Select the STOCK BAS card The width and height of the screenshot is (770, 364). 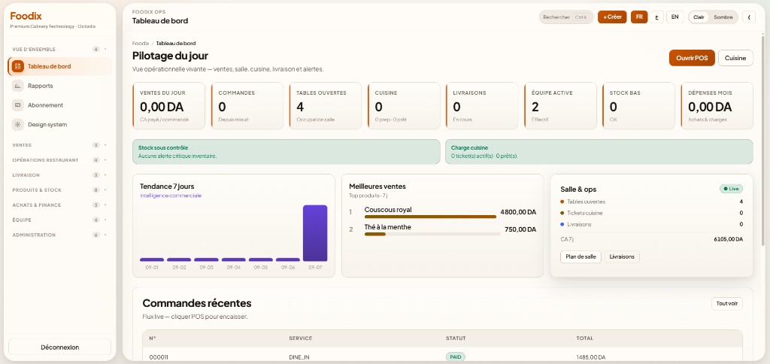[638, 105]
